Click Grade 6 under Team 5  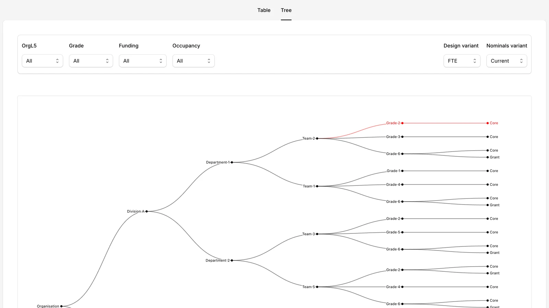pos(402,304)
